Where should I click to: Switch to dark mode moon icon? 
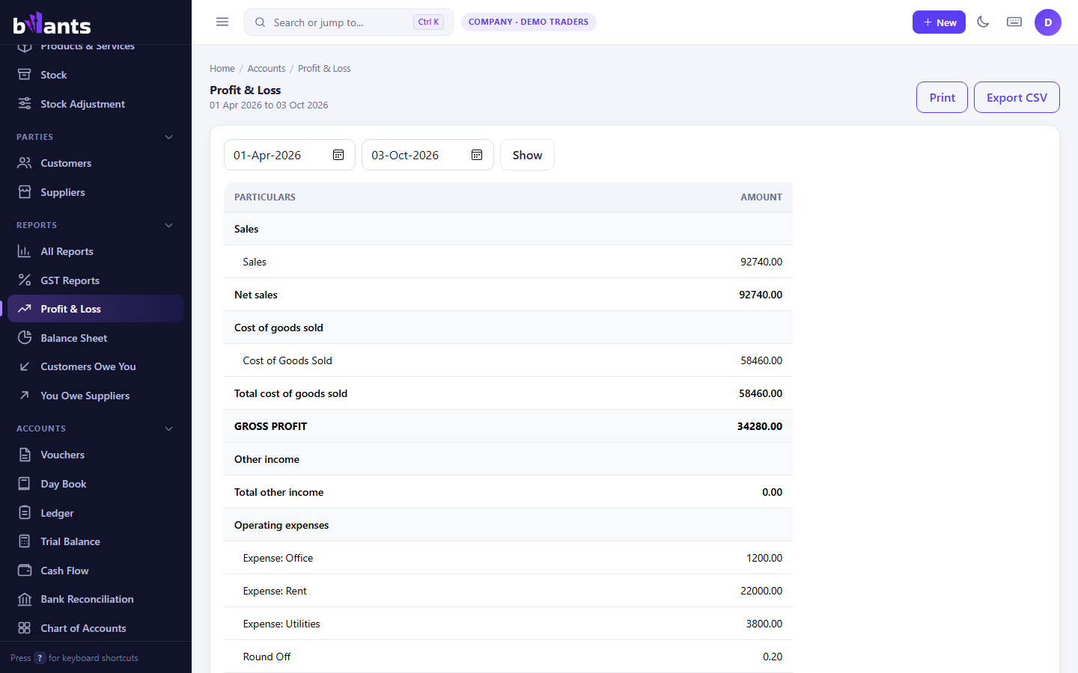(983, 22)
